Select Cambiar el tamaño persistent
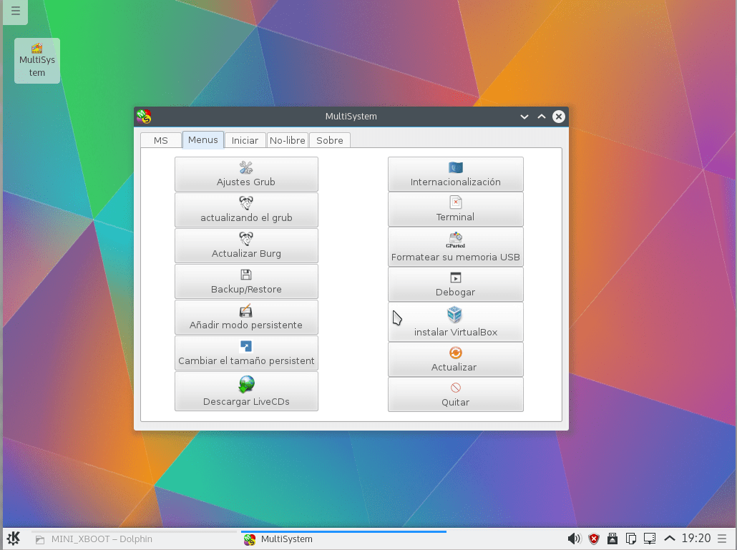 click(x=246, y=353)
